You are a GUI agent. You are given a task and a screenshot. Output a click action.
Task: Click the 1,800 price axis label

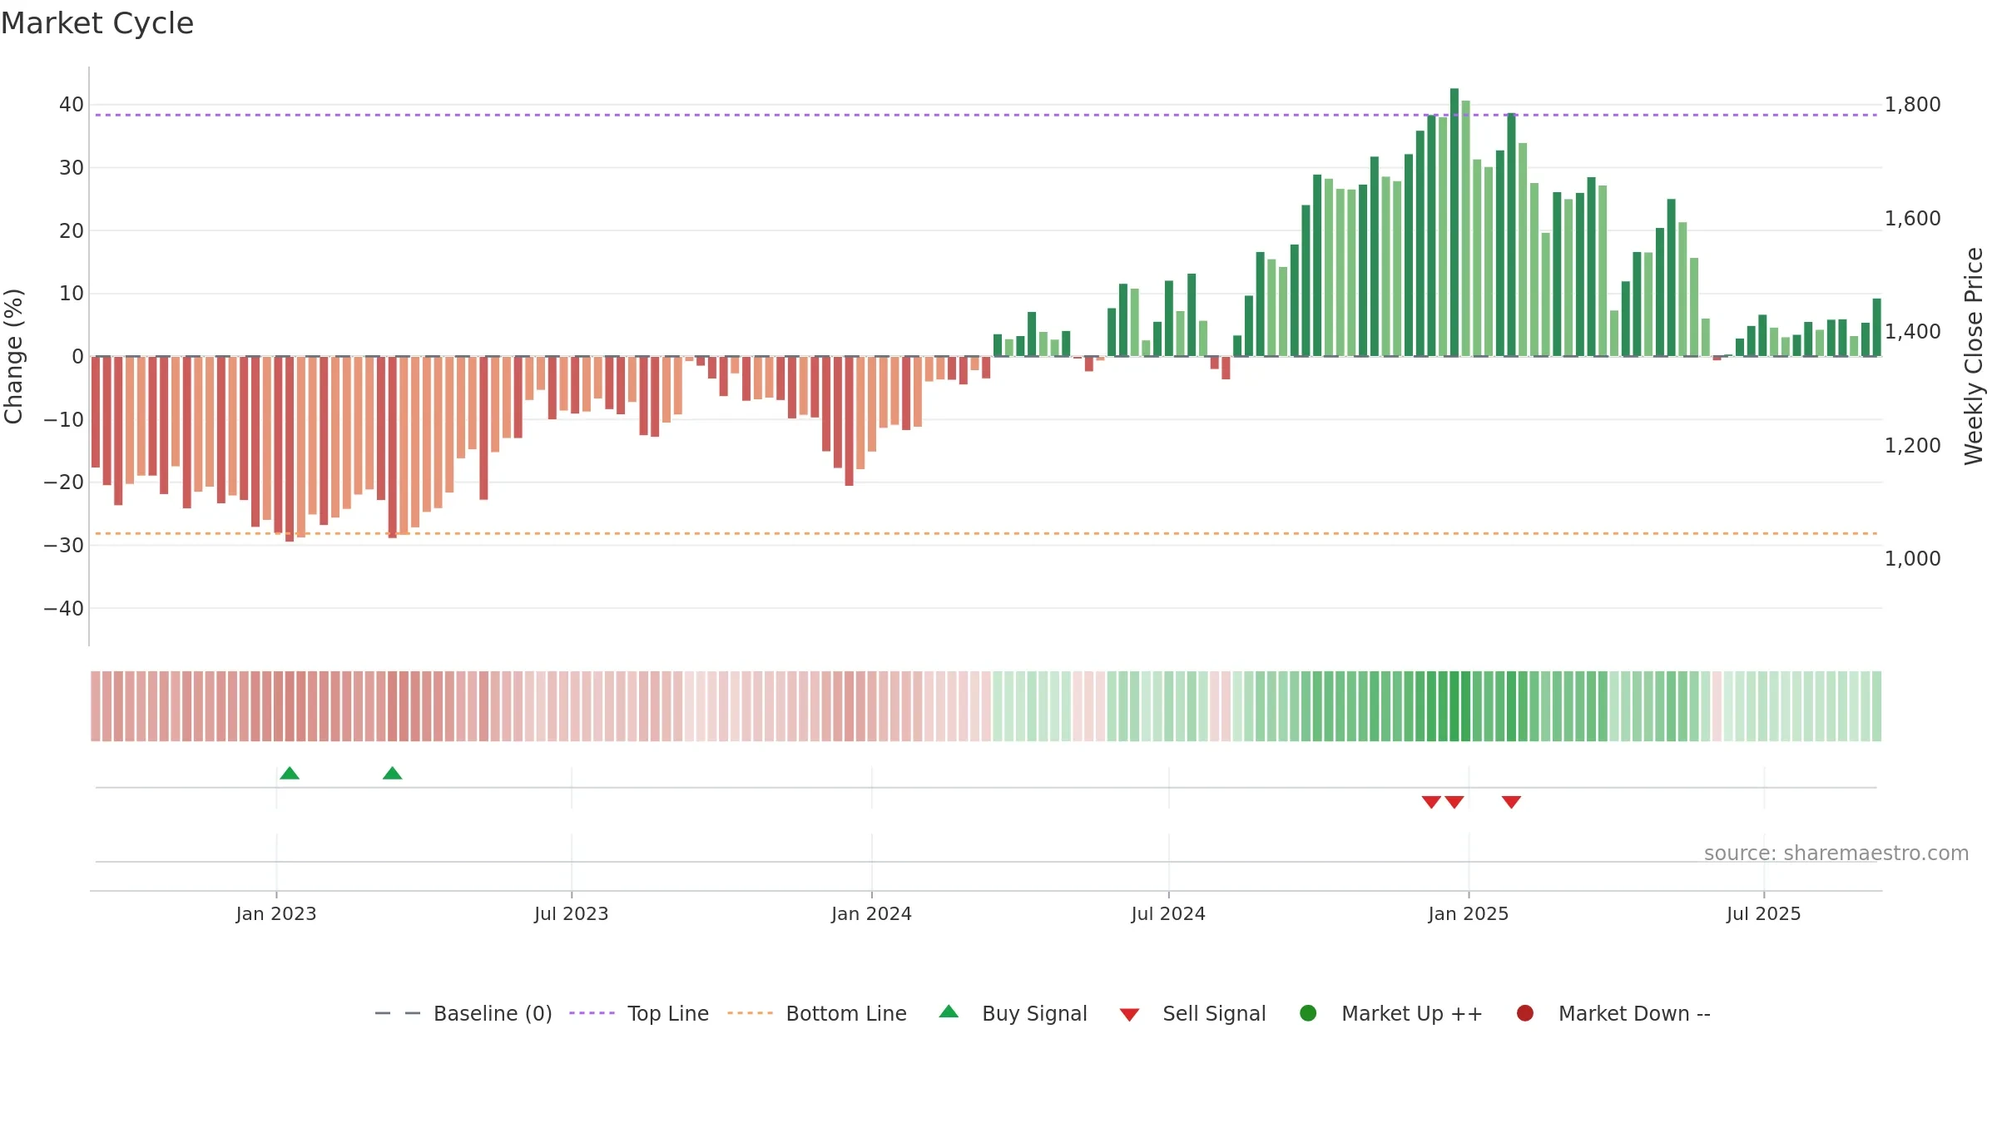[1912, 105]
